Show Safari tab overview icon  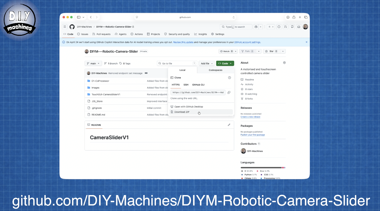306,17
